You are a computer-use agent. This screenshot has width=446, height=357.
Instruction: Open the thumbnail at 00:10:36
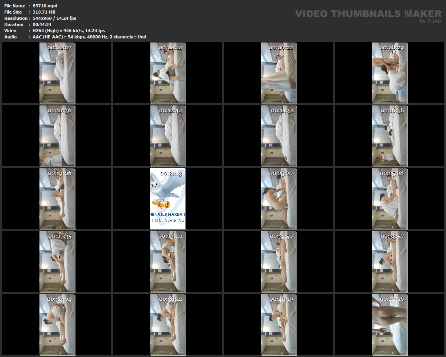57,136
